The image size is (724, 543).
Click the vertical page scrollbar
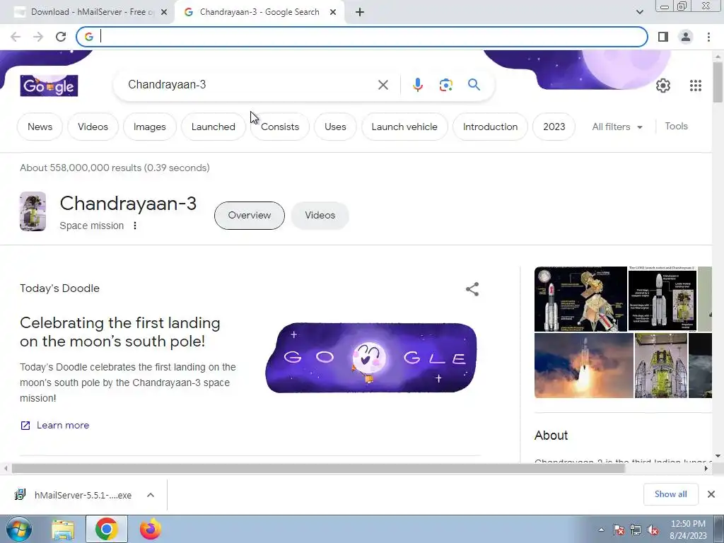click(x=718, y=82)
